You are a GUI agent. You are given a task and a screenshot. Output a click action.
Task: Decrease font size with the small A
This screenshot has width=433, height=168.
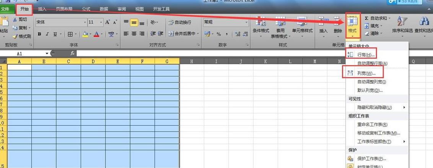click(x=115, y=22)
